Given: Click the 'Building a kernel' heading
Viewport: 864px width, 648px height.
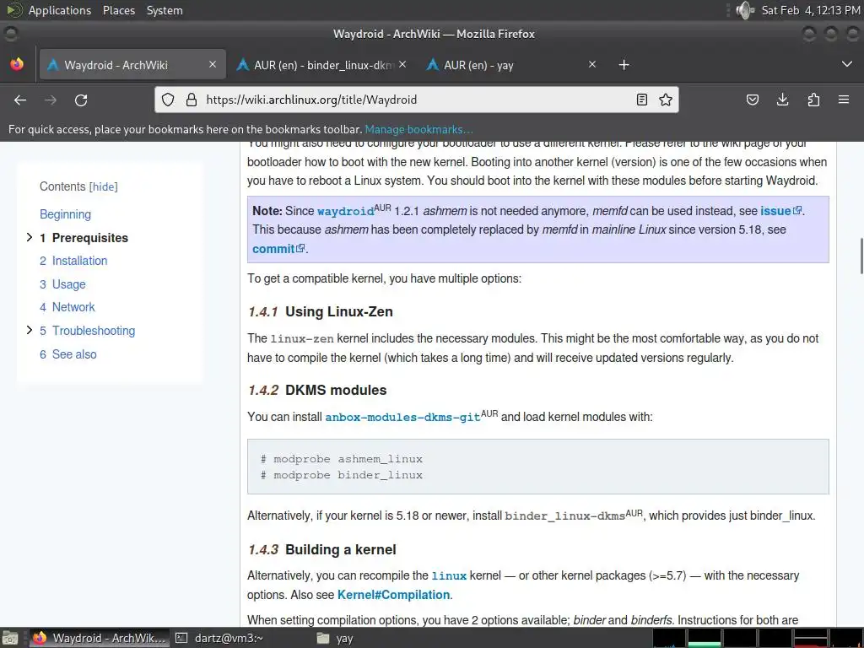Looking at the screenshot, I should (341, 550).
